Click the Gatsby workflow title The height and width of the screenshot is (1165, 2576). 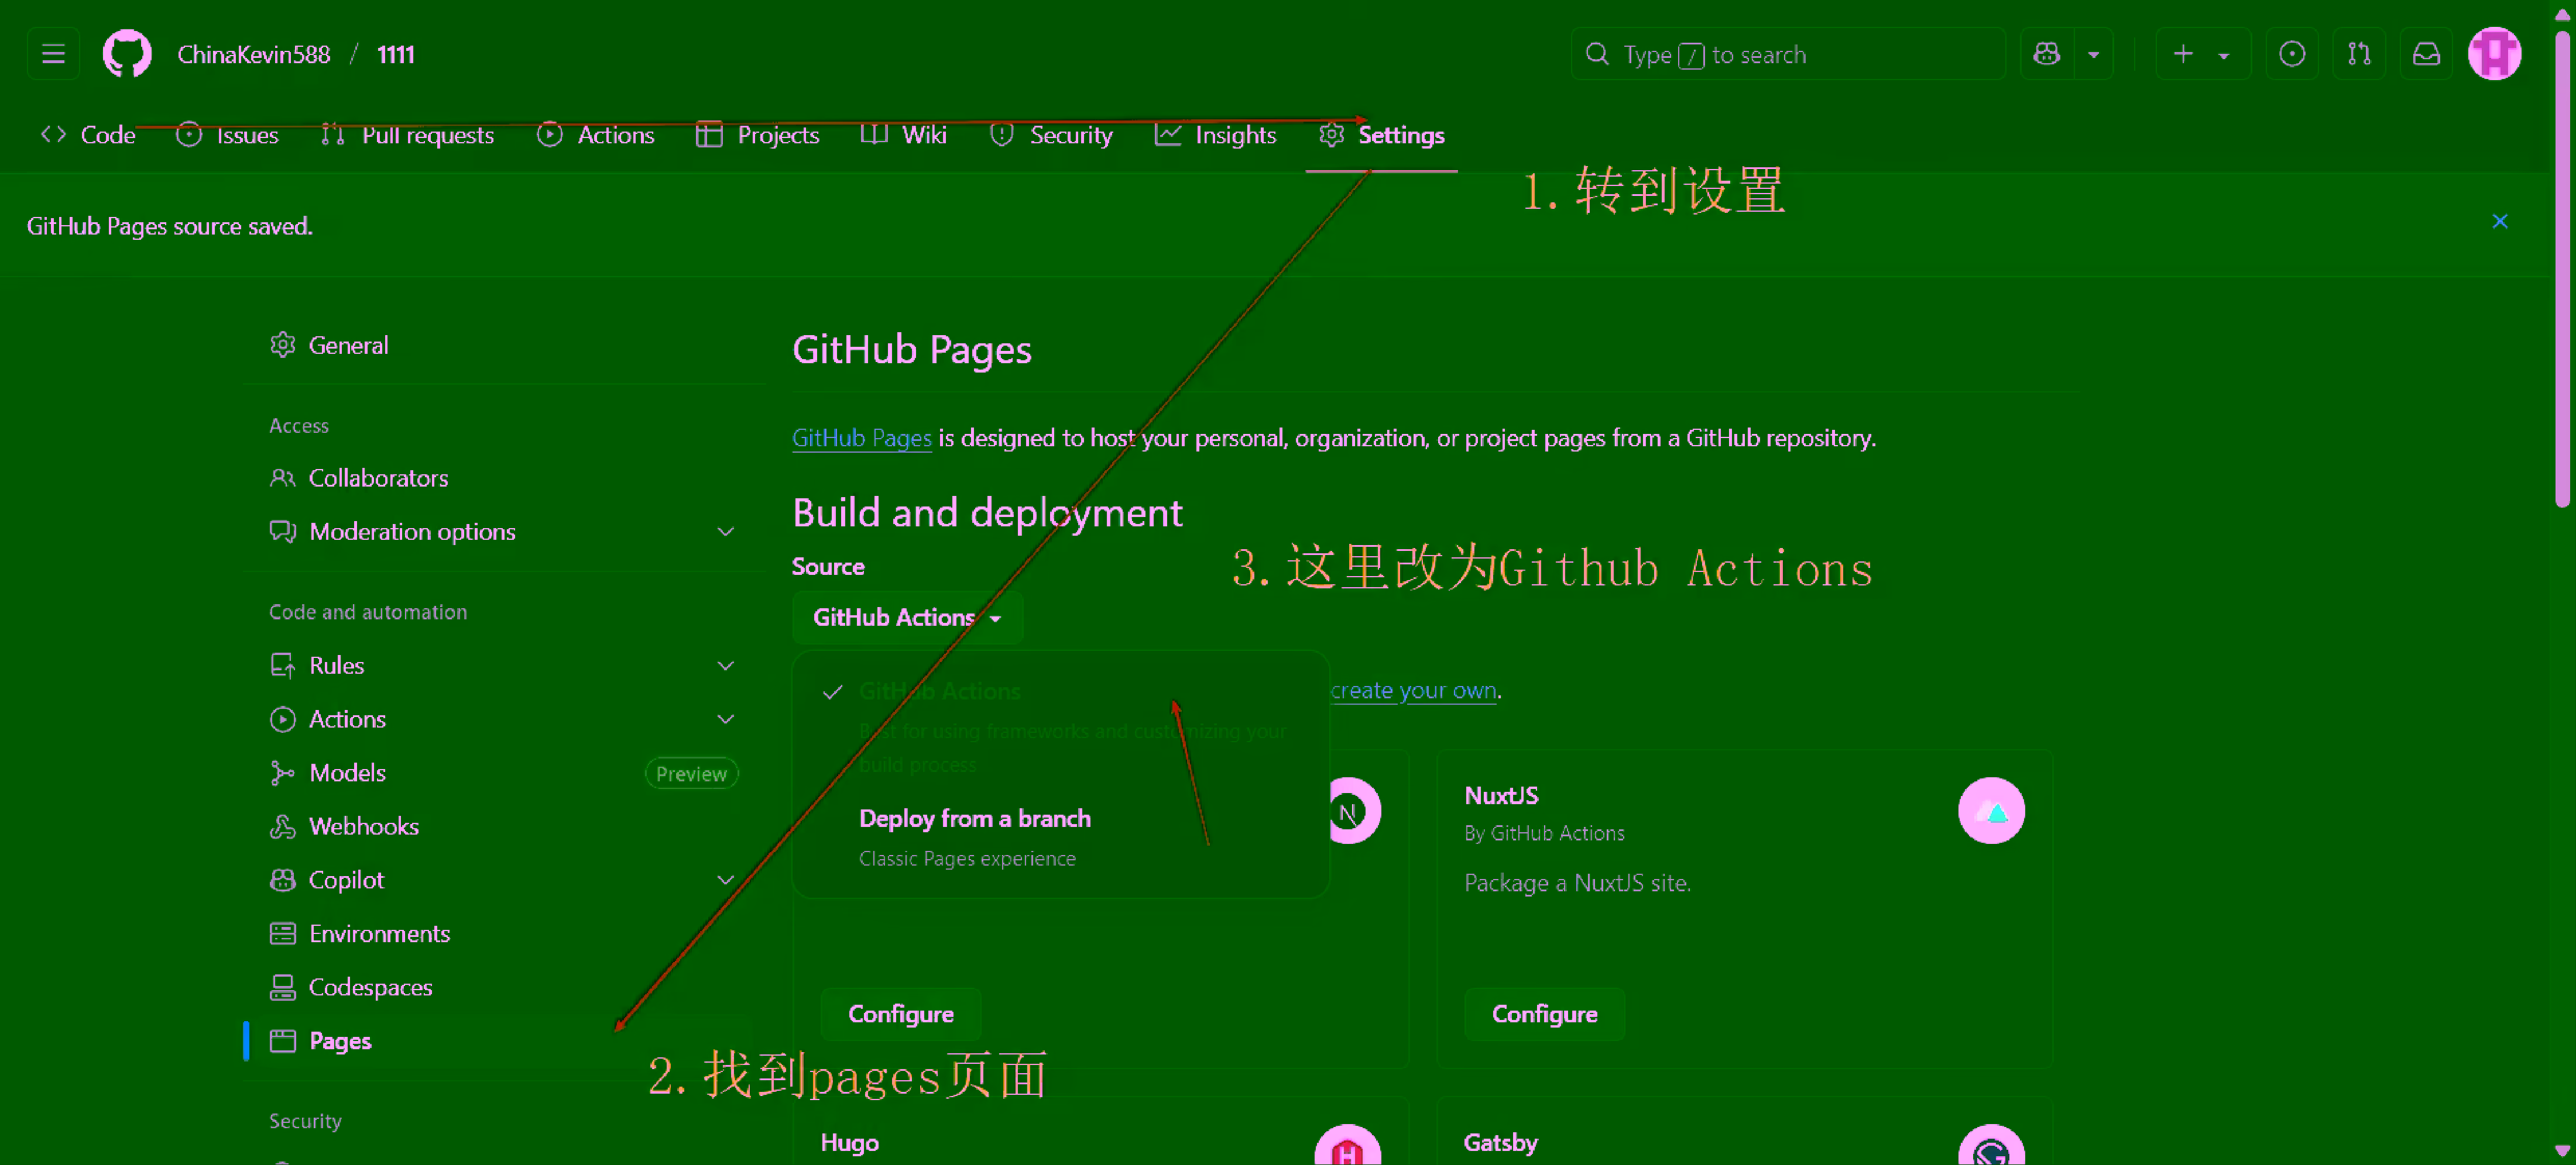pos(1500,1142)
